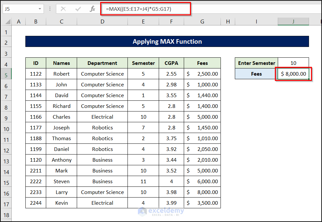
Task: Click the ExcelDemy watermark logo
Action: (x=161, y=212)
